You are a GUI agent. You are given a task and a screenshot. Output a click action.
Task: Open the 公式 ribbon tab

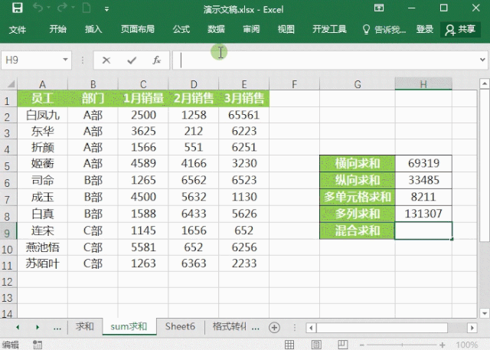click(181, 29)
